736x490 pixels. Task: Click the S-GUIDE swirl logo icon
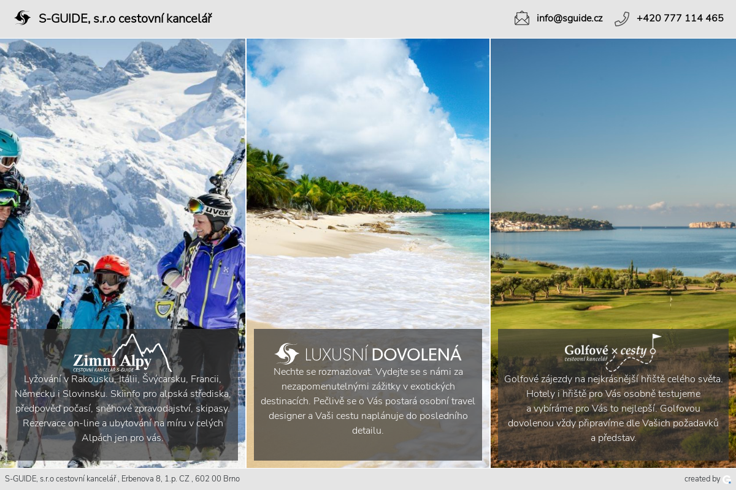[23, 18]
